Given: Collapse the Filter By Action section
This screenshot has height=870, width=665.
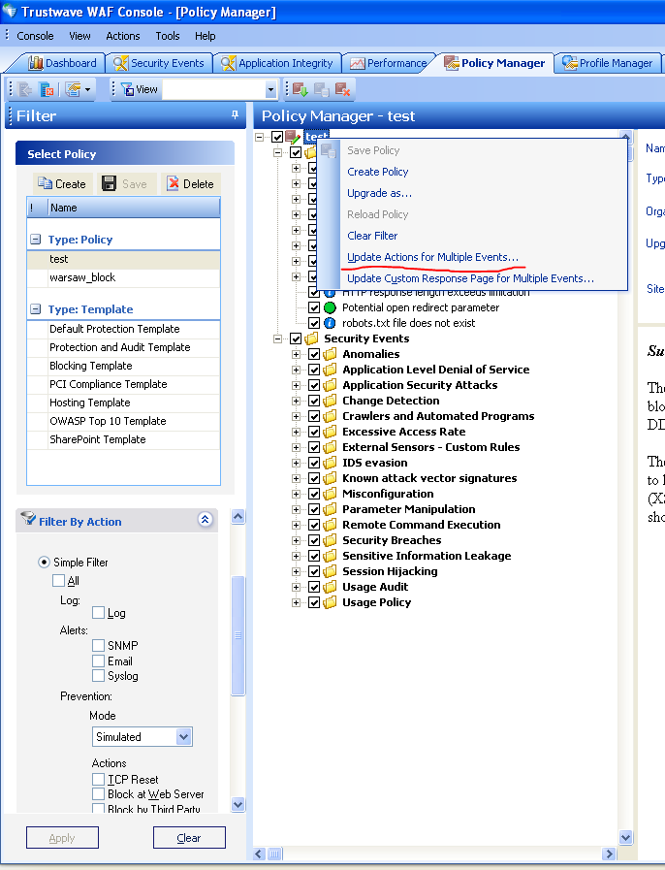Looking at the screenshot, I should tap(205, 520).
